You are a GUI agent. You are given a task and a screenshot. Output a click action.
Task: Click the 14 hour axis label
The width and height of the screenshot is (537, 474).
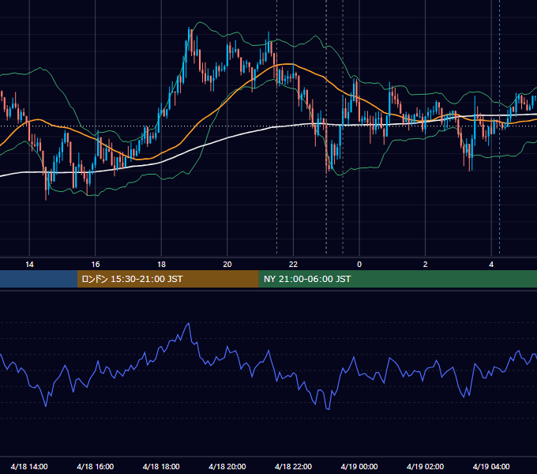[x=29, y=265]
